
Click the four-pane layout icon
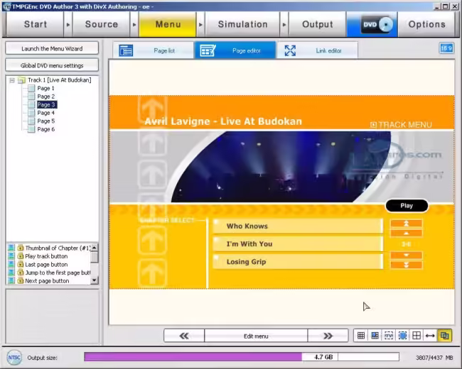417,336
